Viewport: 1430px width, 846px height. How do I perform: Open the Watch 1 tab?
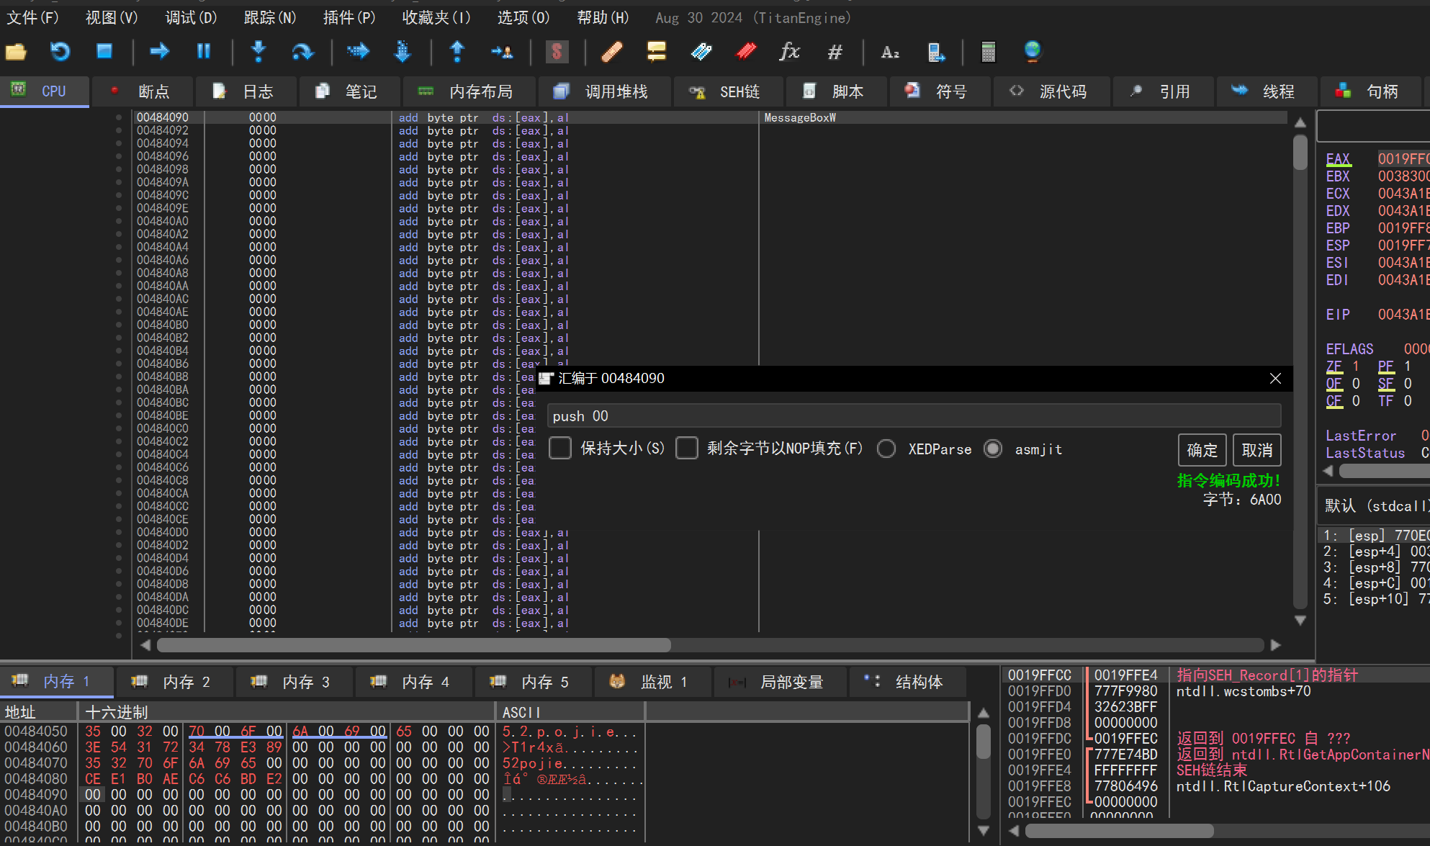pos(652,682)
